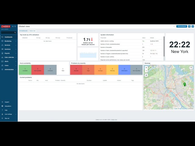195x146 pixels.
Task: Click the Disaster severity tile
Action: pyautogui.click(x=76, y=70)
